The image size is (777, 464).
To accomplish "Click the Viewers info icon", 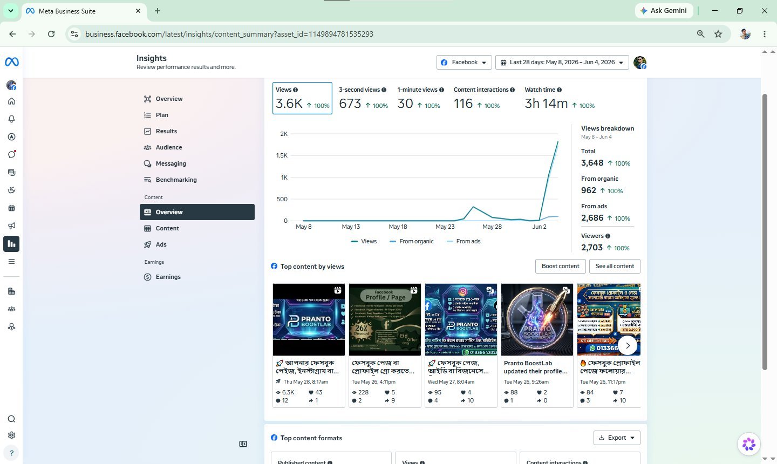I will coord(608,236).
